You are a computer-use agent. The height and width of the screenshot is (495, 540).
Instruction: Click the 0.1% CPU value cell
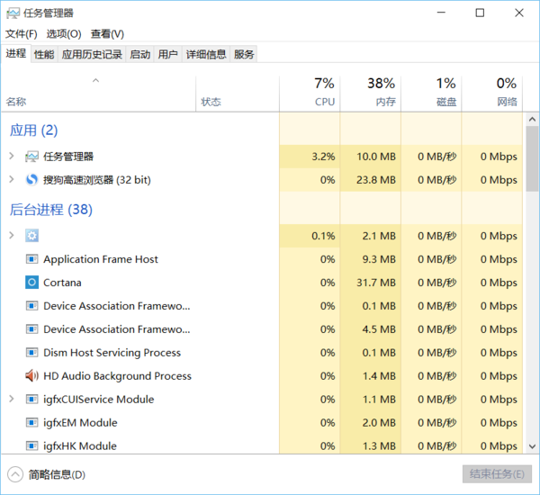coord(310,236)
